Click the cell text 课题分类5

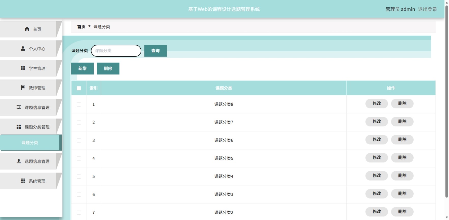[224, 158]
